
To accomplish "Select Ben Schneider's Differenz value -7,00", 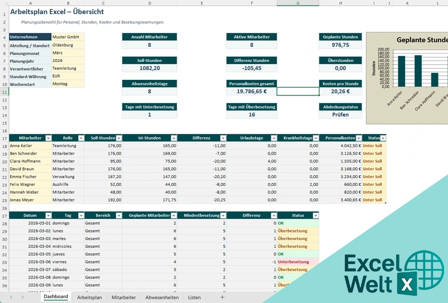I will coord(202,153).
